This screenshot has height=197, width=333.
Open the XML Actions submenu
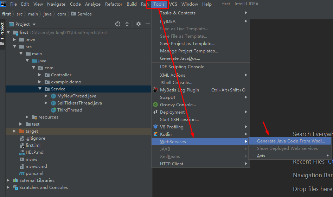point(200,75)
